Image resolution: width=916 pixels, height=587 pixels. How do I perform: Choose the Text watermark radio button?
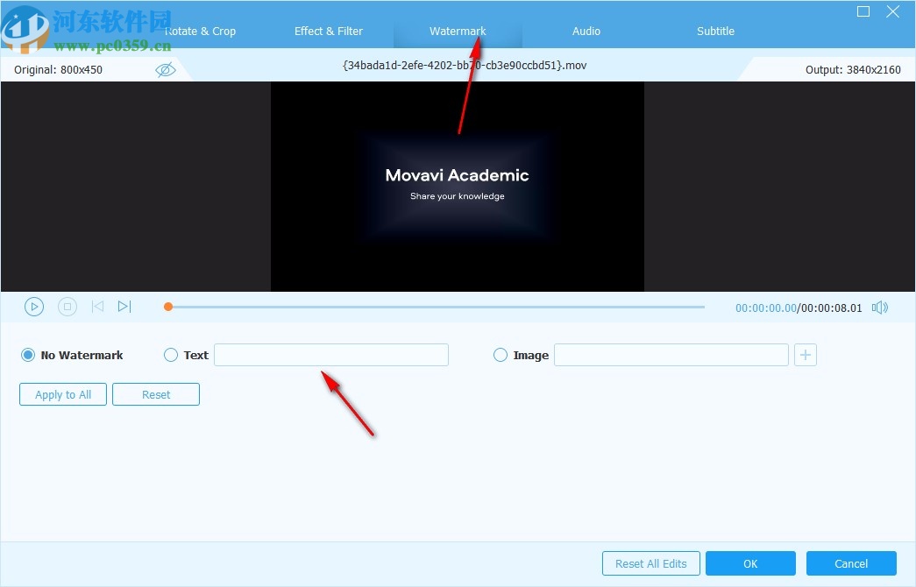[x=171, y=355]
